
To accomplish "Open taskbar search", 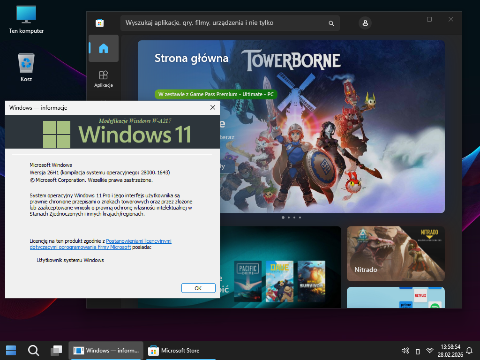I will (33, 350).
